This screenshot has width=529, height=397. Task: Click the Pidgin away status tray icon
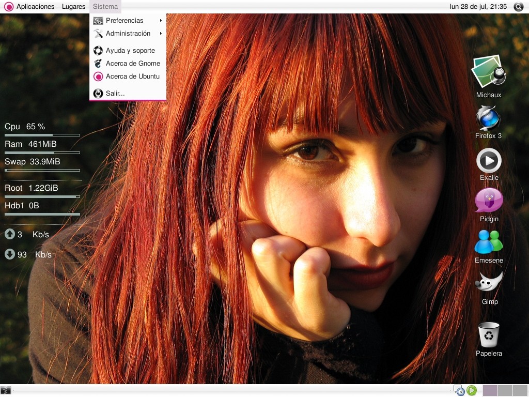[459, 390]
